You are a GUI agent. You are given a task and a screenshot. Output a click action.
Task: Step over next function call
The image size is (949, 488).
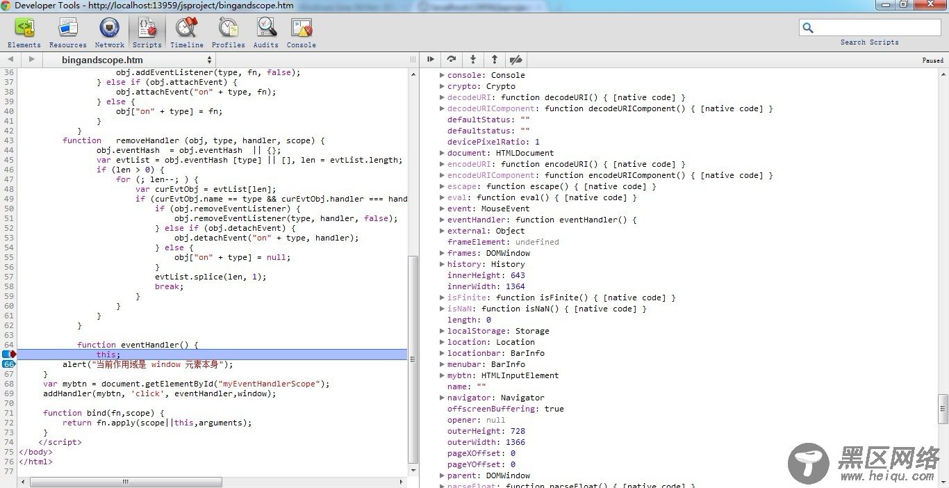(x=452, y=60)
